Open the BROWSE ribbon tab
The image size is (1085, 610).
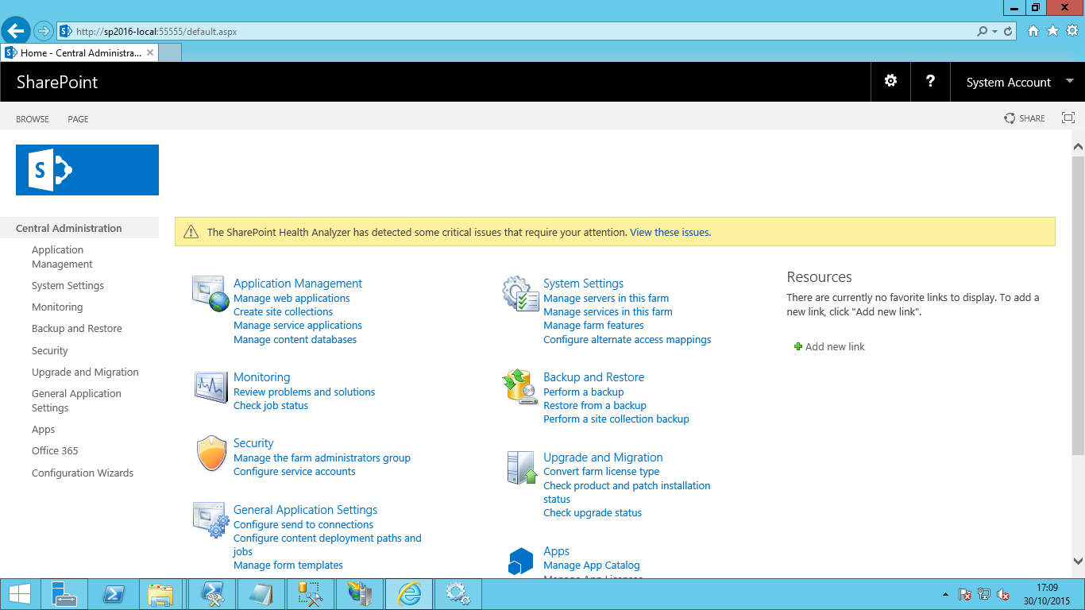[33, 119]
